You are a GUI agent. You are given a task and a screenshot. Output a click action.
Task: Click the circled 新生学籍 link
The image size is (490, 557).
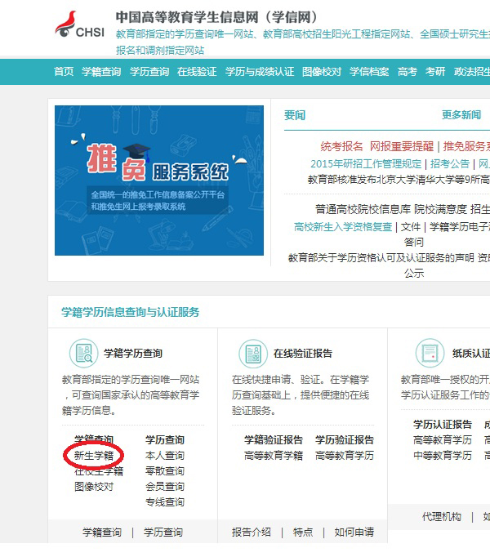click(94, 456)
